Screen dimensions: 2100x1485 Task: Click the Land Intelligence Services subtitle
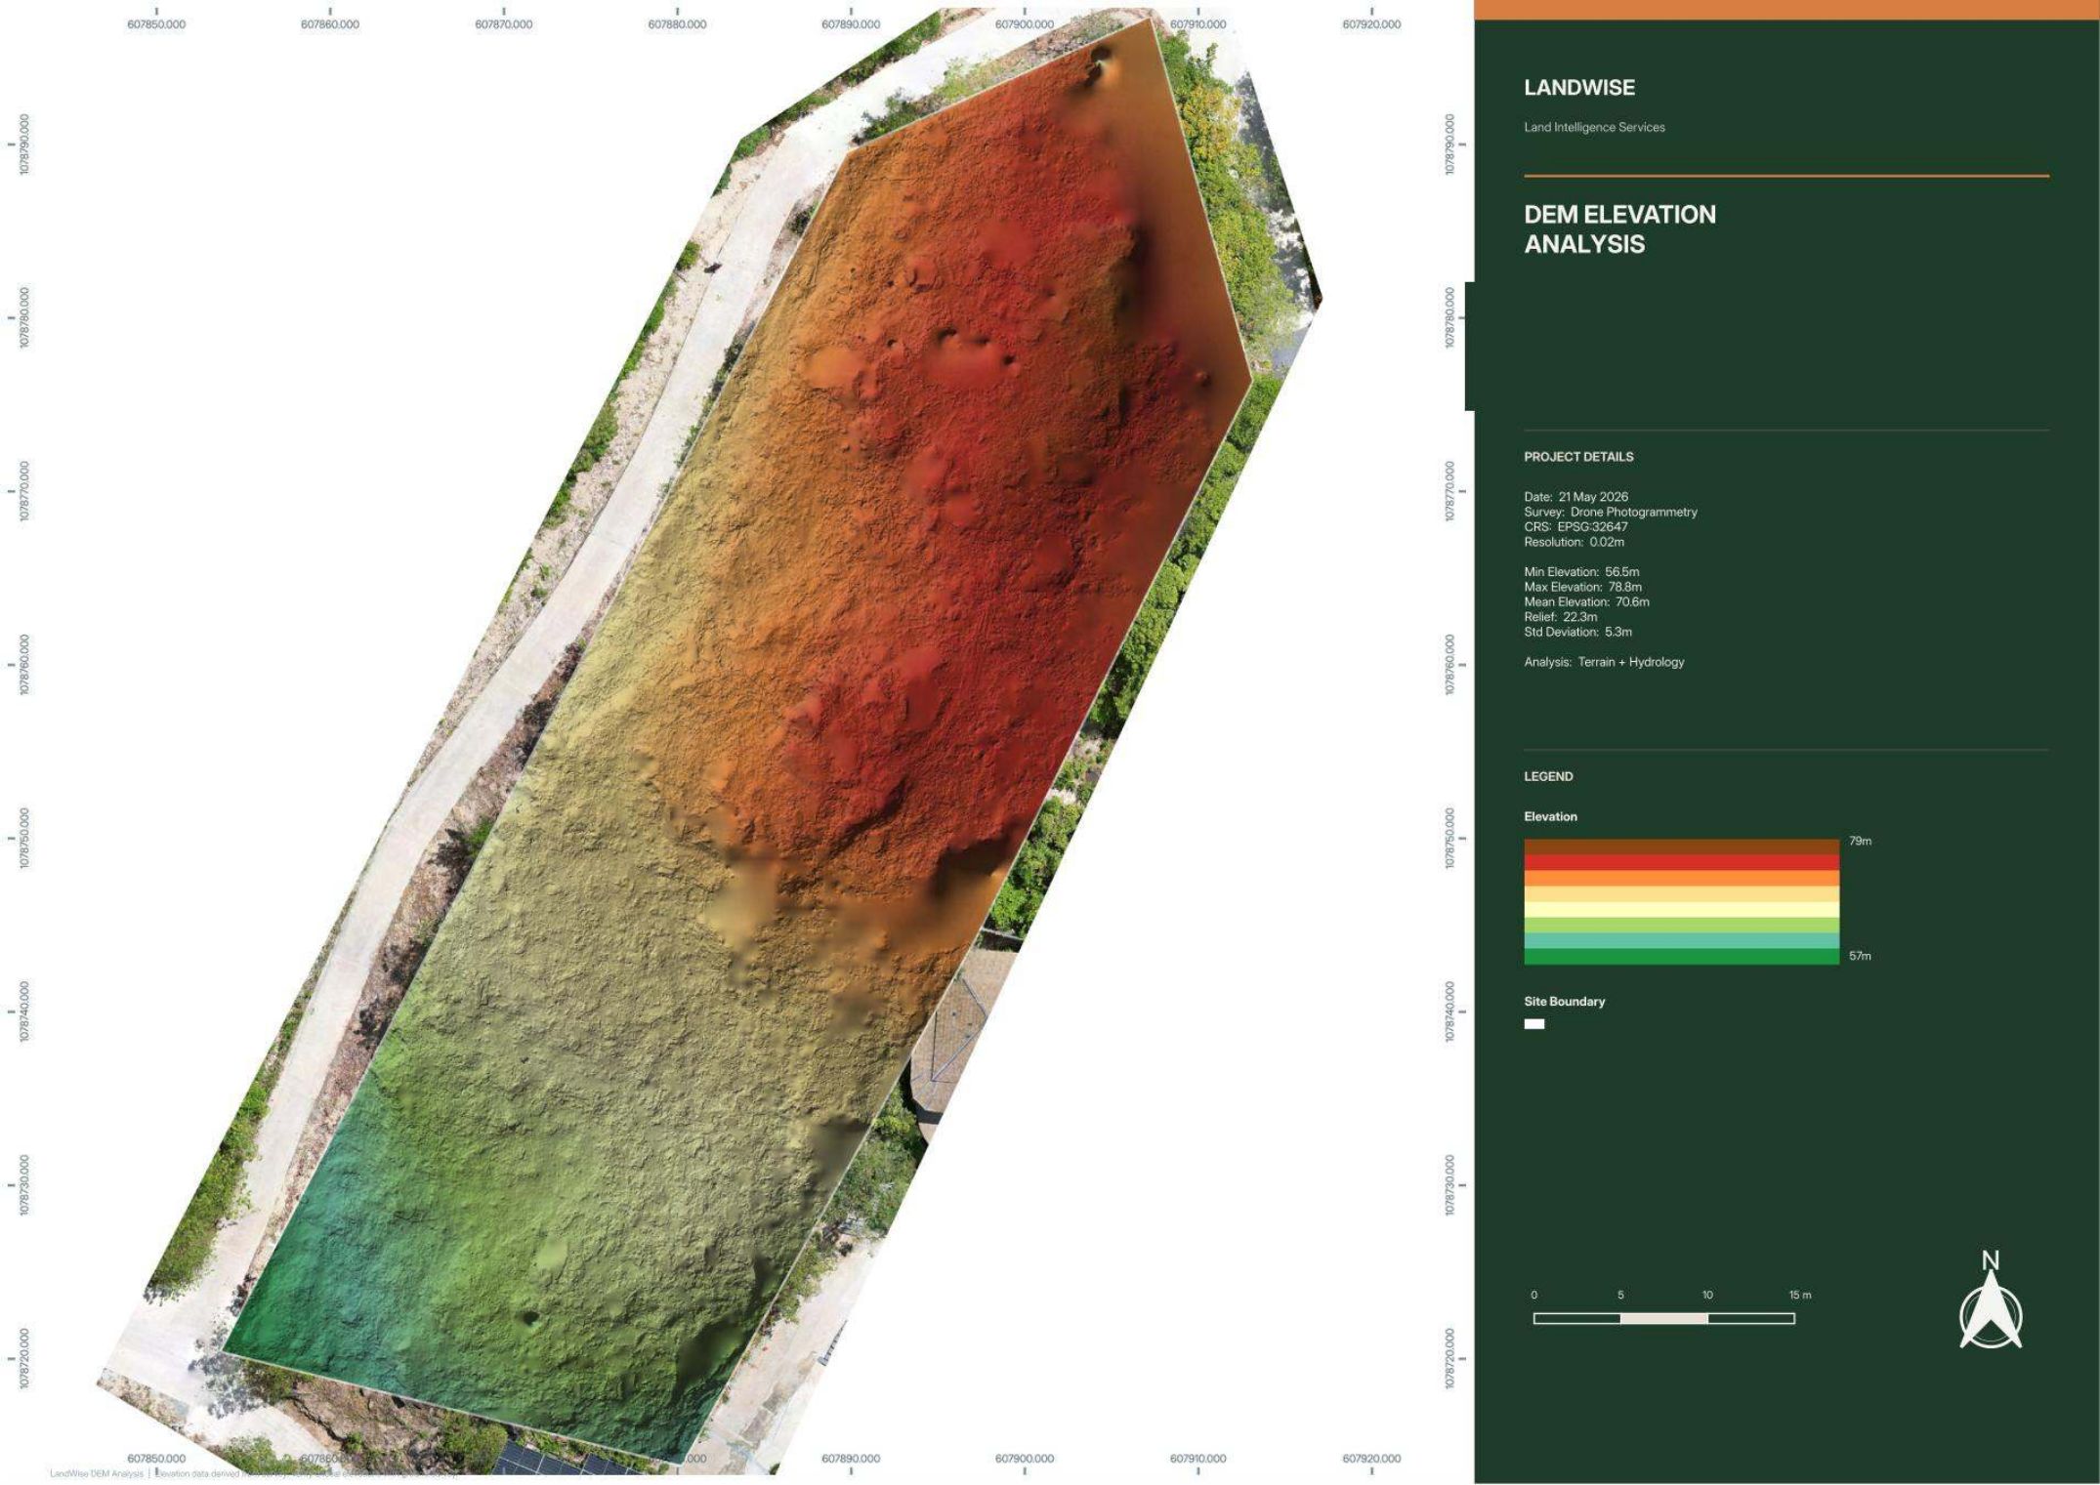tap(1594, 128)
